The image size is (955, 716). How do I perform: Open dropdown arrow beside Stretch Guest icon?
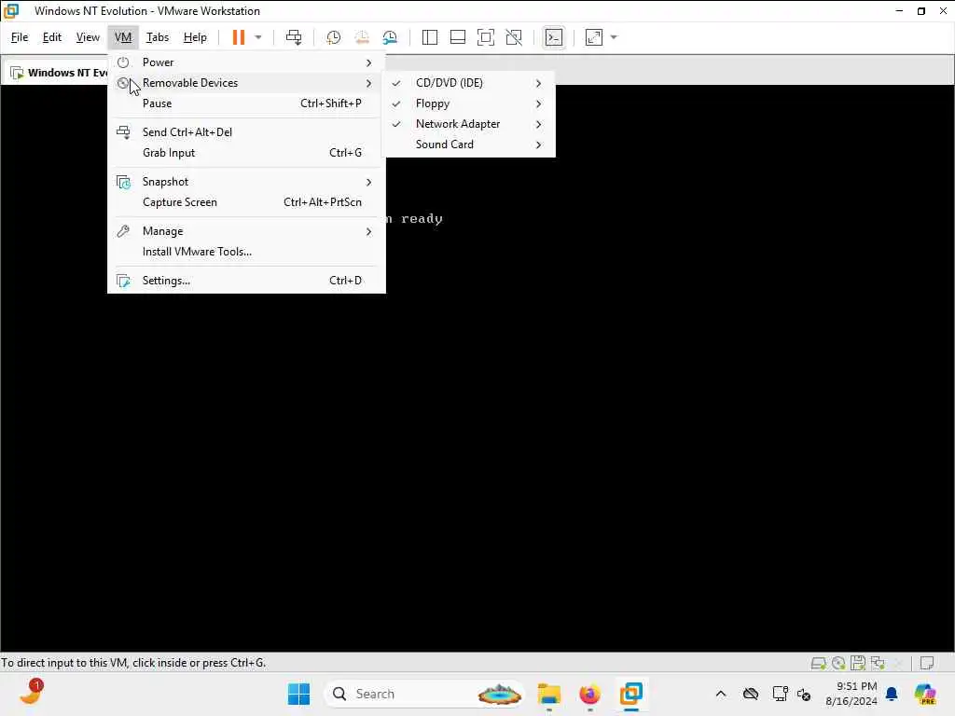click(x=614, y=37)
